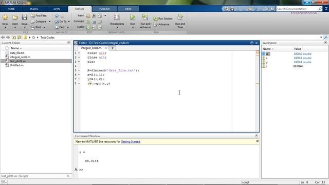Click the Advance button
This screenshot has width=329, height=185.
[161, 24]
